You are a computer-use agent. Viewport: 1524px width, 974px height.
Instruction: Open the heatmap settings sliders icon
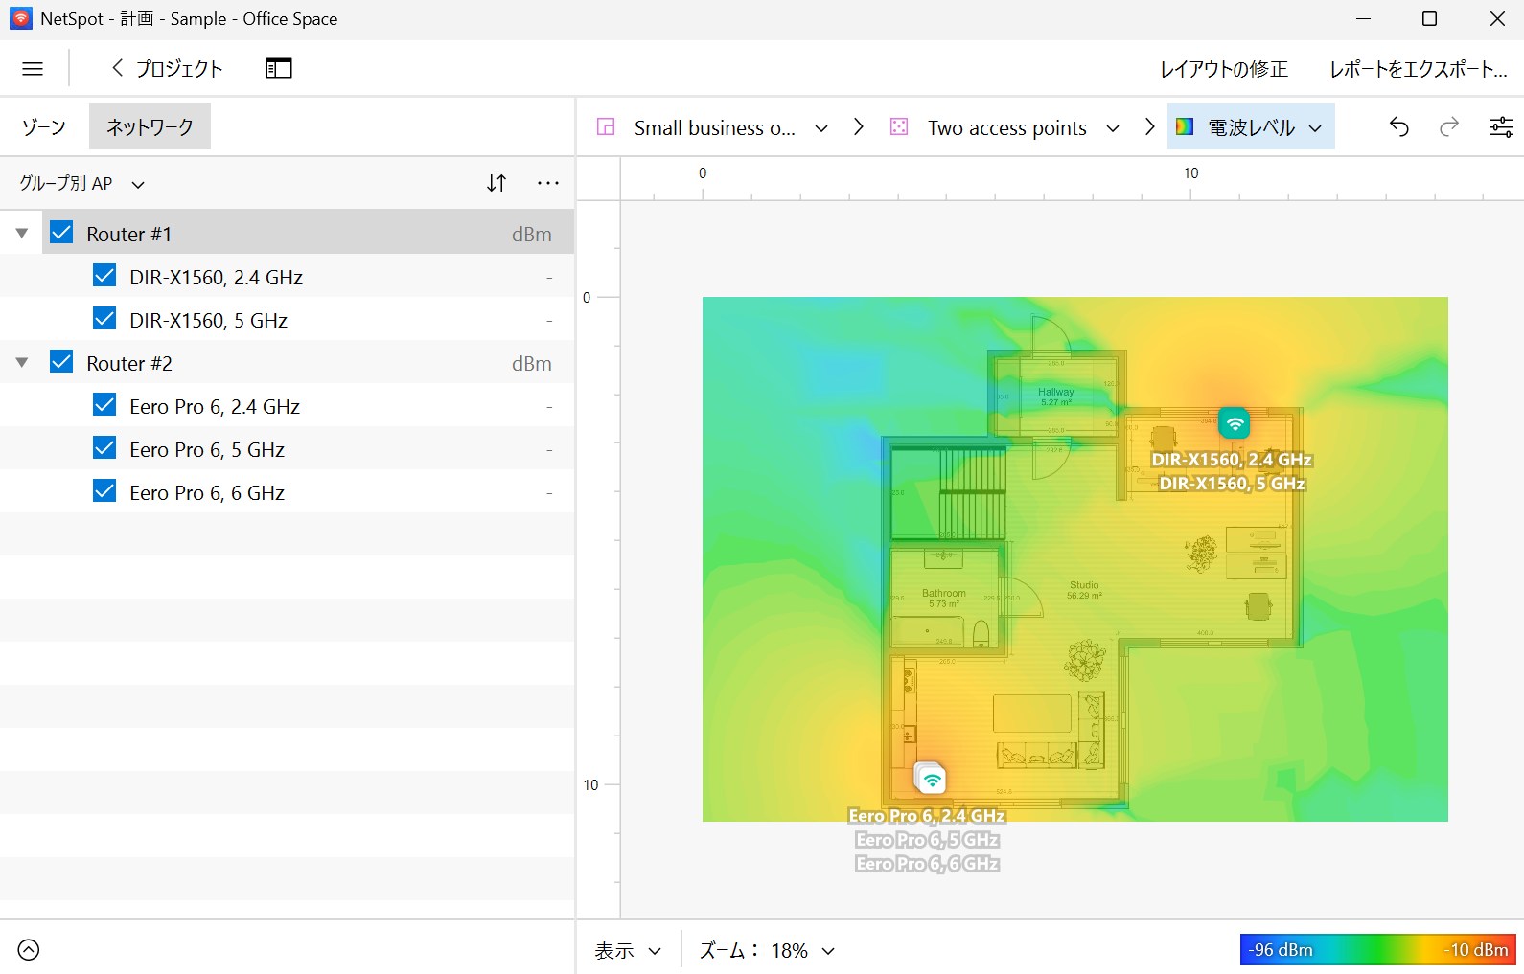click(1501, 127)
